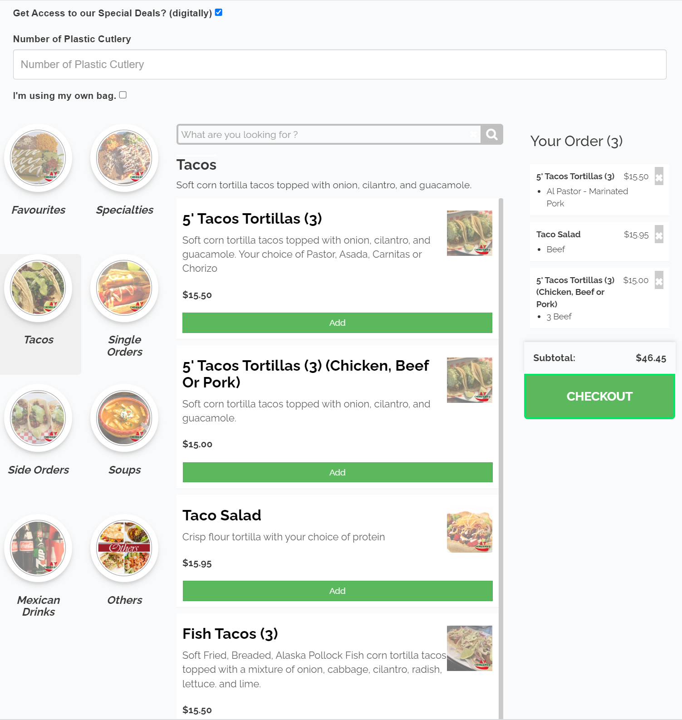The height and width of the screenshot is (720, 682).
Task: Uncheck the Special Deals checkbox
Action: tap(219, 13)
